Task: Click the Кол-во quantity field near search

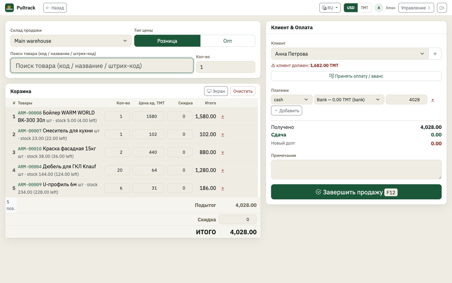Action: (x=226, y=67)
